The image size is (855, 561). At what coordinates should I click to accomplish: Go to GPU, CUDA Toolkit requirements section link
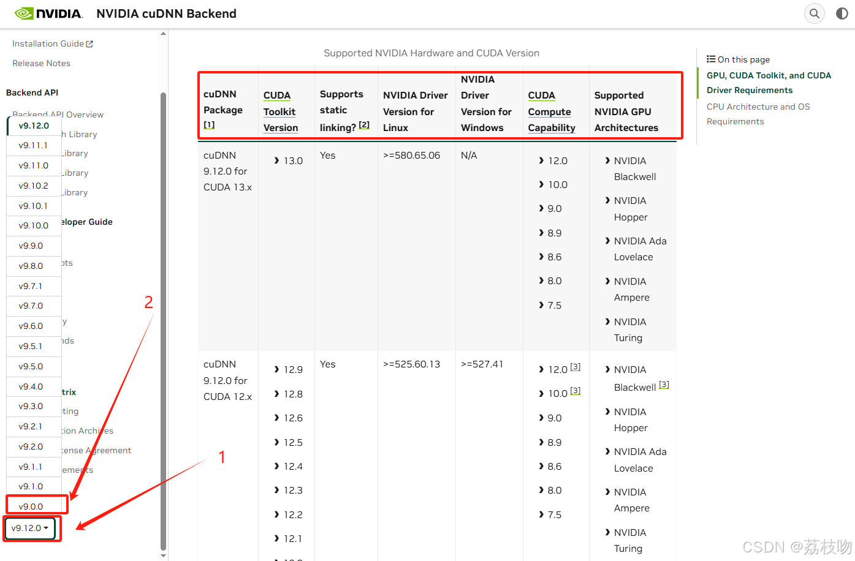coord(769,83)
